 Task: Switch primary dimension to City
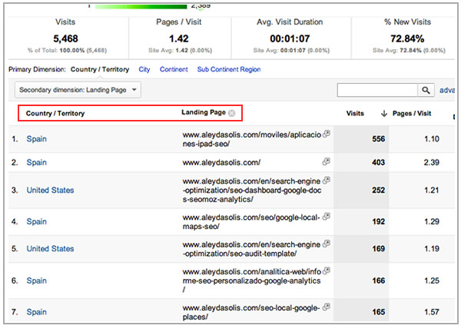(144, 69)
